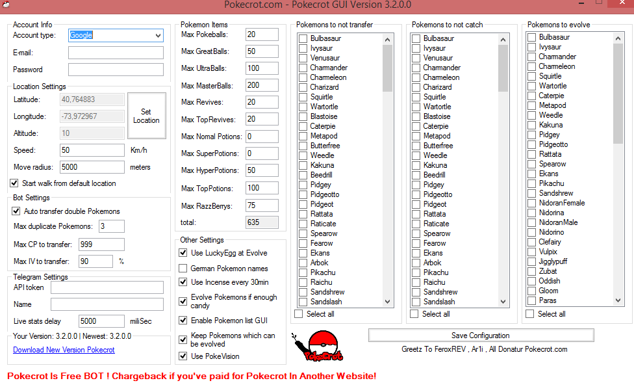Click not transfer list scroll down arrow

point(387,302)
